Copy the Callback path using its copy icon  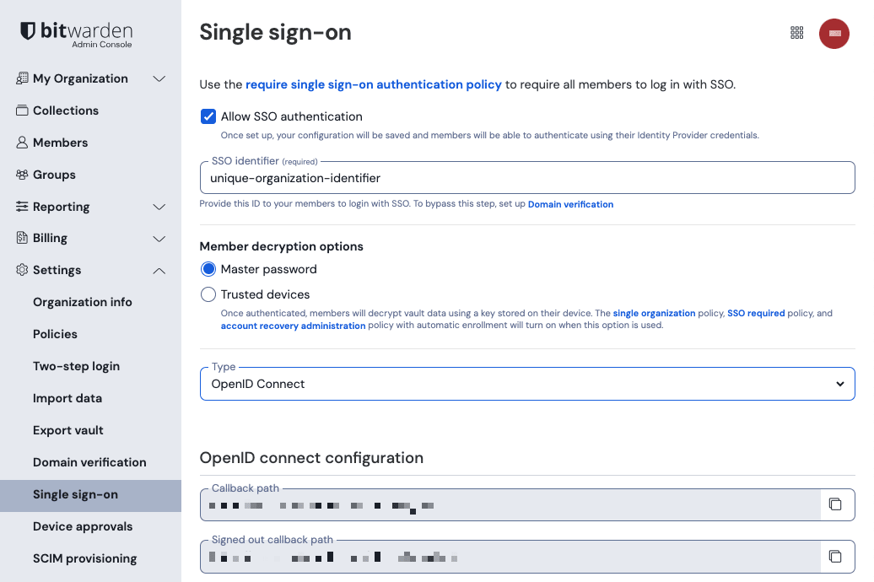pyautogui.click(x=836, y=504)
